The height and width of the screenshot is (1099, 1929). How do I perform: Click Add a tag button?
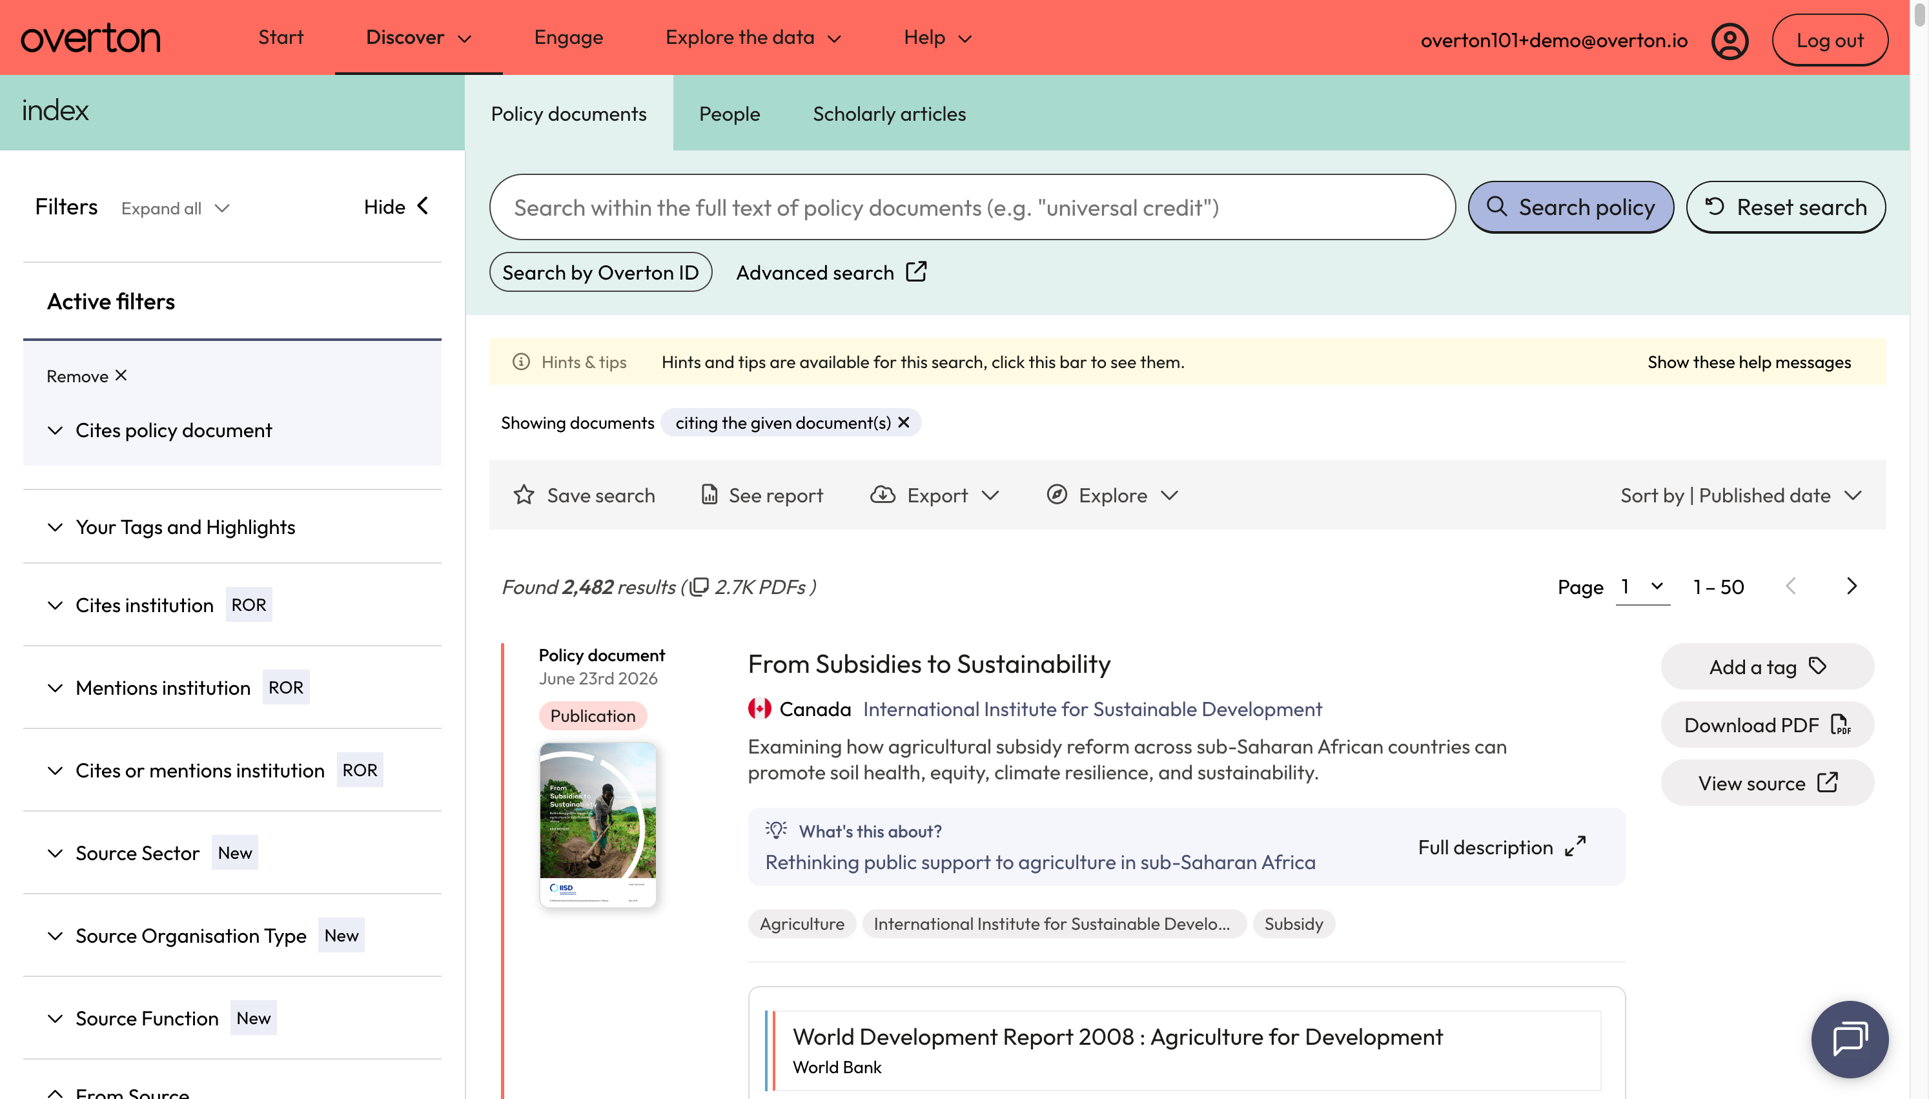click(1767, 666)
